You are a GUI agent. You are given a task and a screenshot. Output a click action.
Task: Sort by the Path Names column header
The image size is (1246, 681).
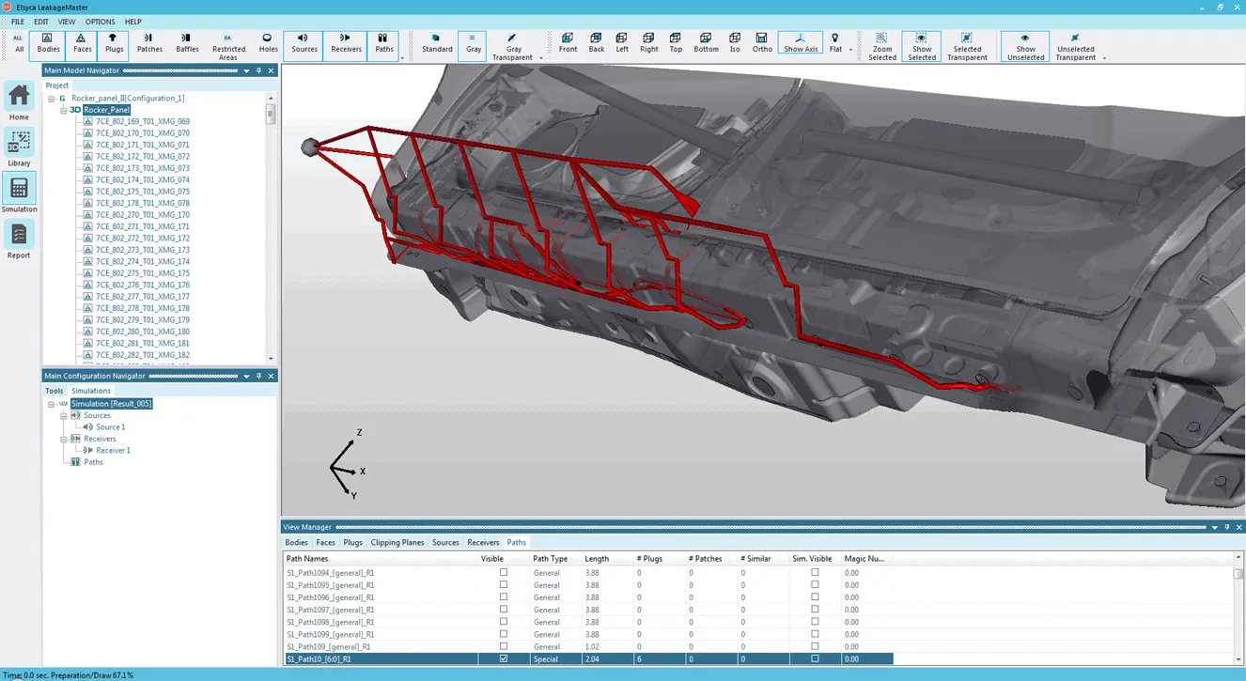coord(380,558)
